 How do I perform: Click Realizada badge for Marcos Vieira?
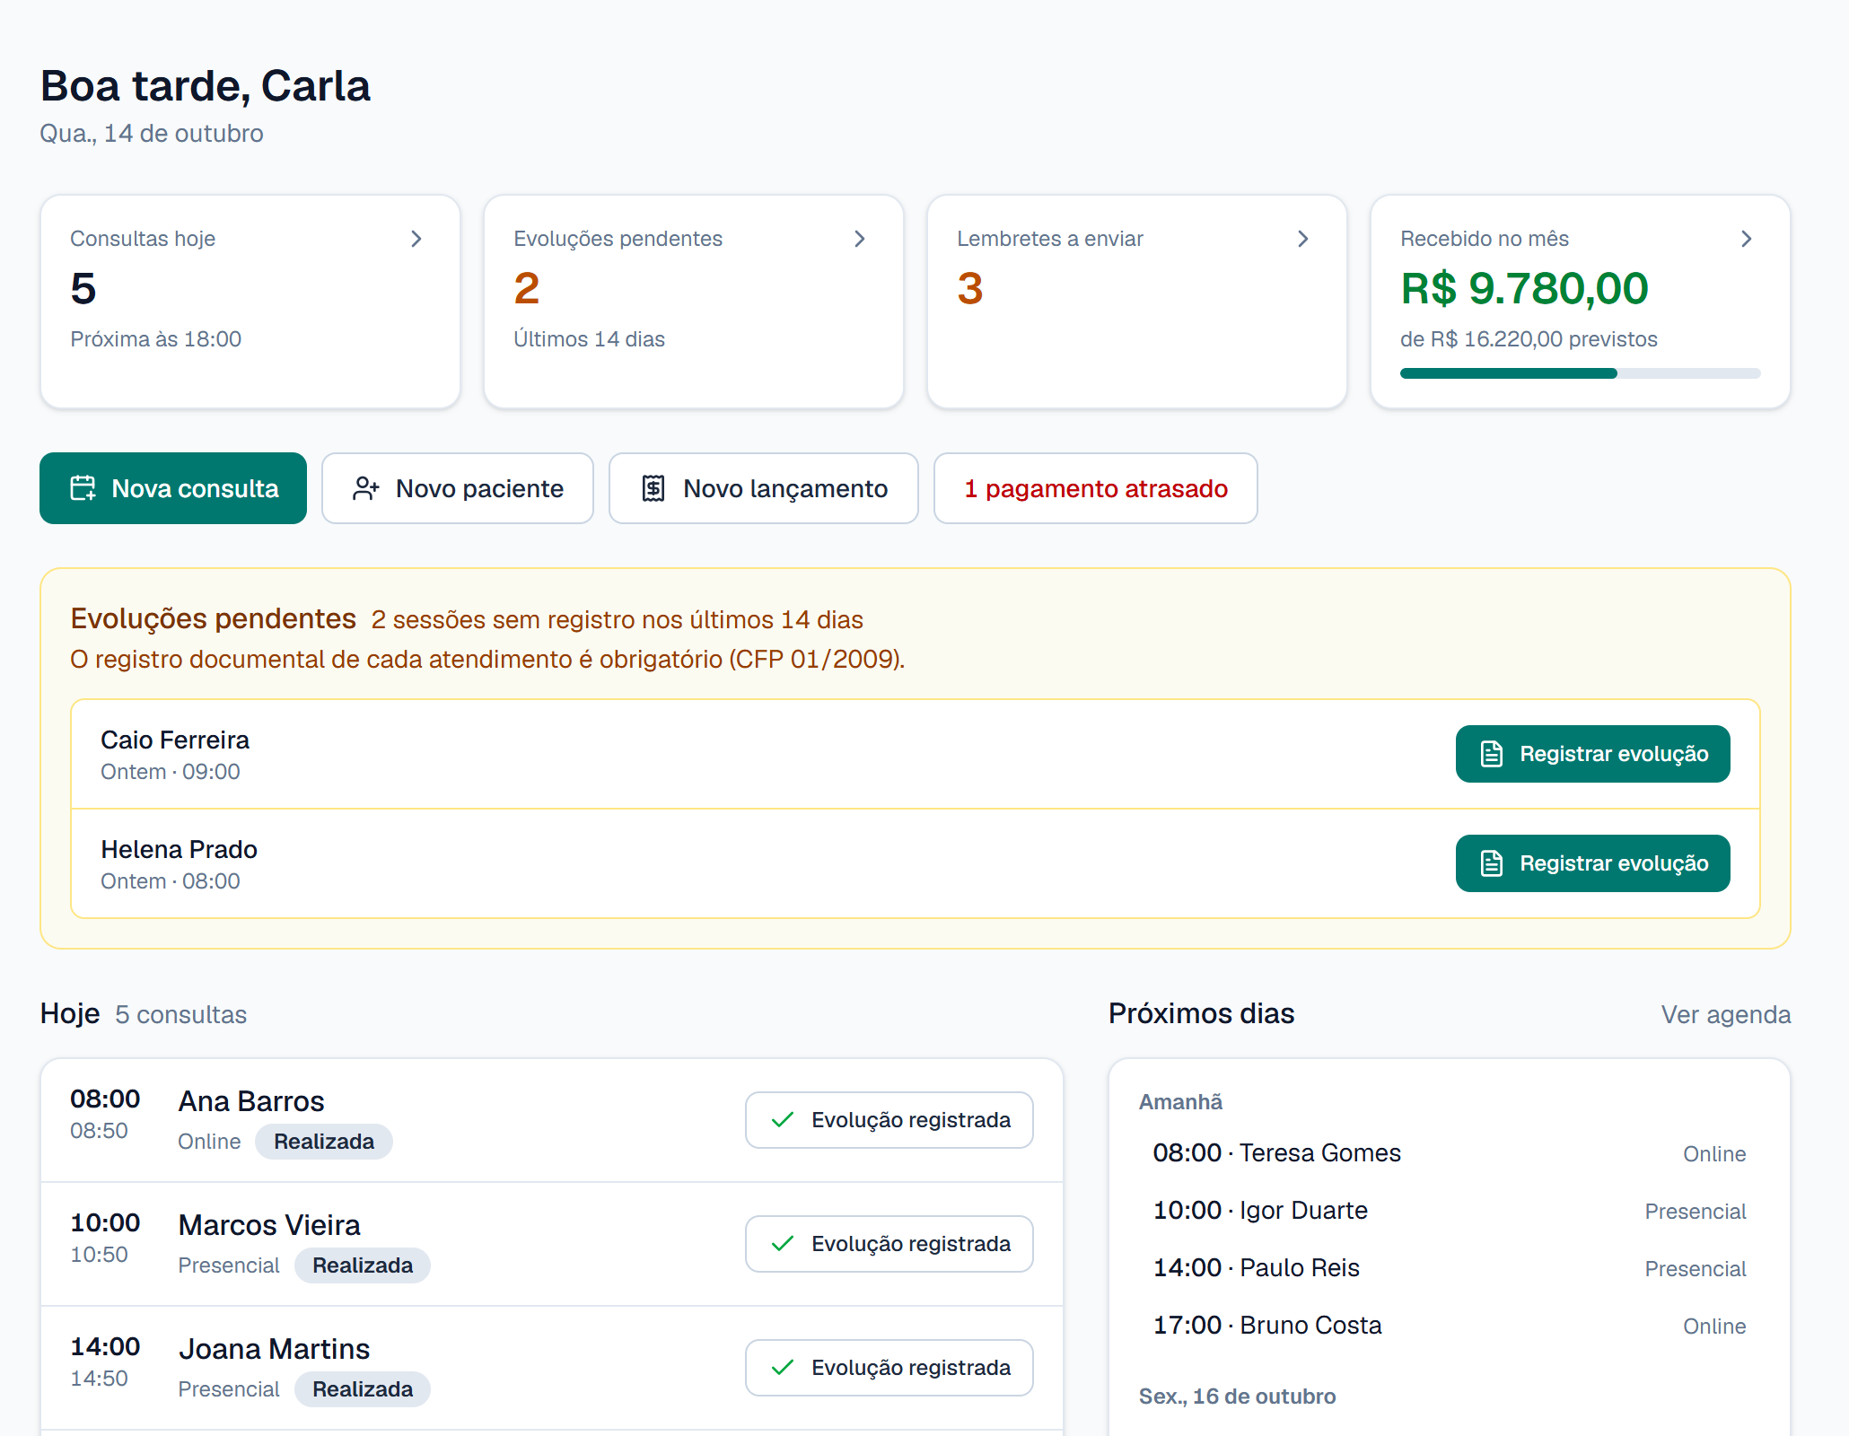click(x=363, y=1265)
